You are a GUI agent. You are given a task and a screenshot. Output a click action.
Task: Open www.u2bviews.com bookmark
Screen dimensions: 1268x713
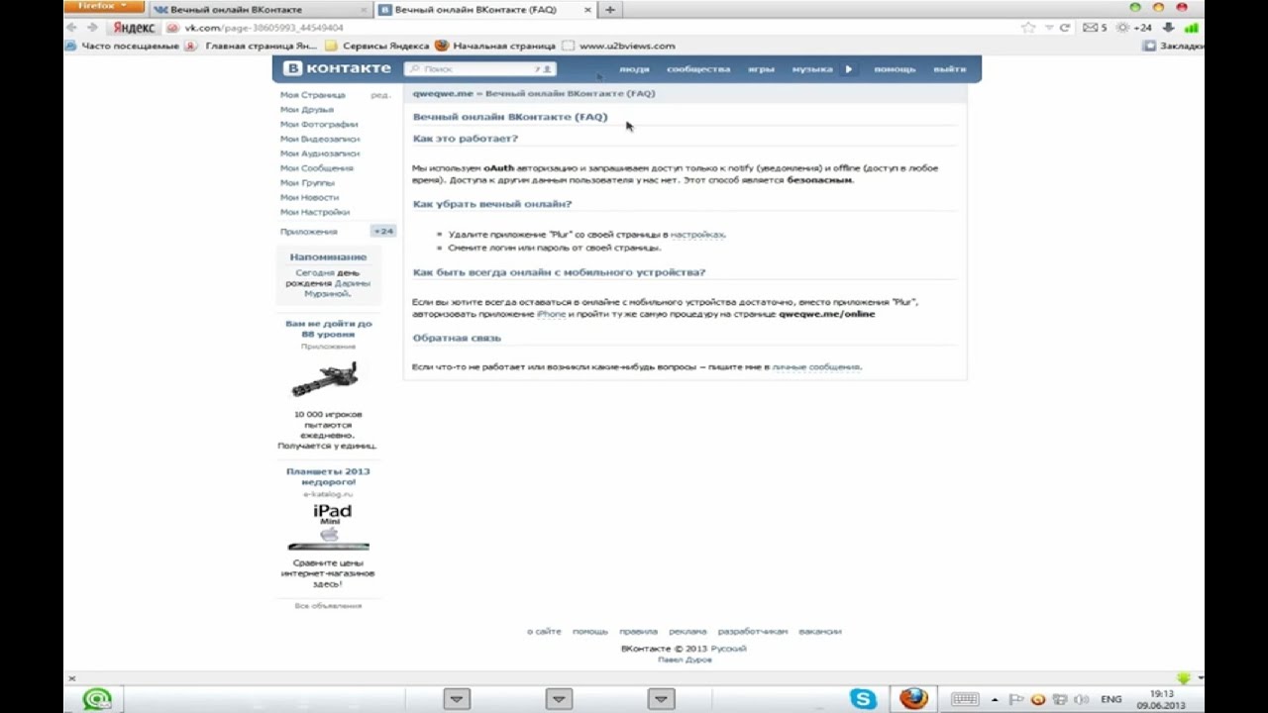[618, 46]
